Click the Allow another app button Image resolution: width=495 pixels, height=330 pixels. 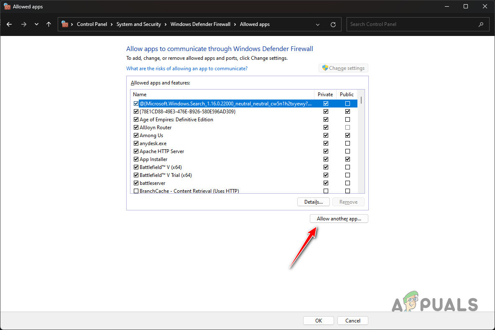[339, 218]
